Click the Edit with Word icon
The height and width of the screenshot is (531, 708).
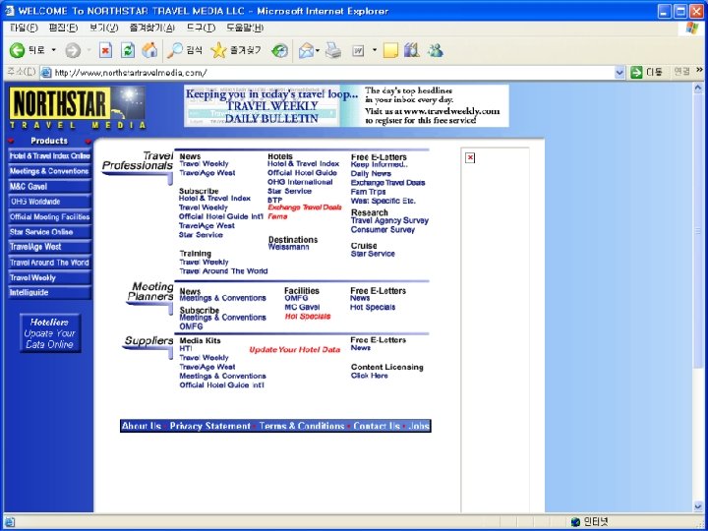coord(358,50)
